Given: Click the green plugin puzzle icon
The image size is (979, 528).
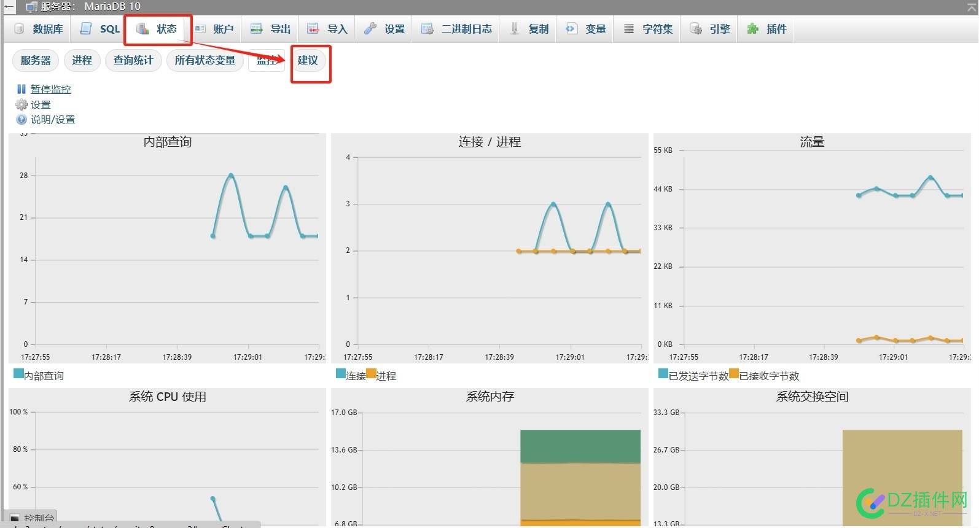Looking at the screenshot, I should 752,28.
